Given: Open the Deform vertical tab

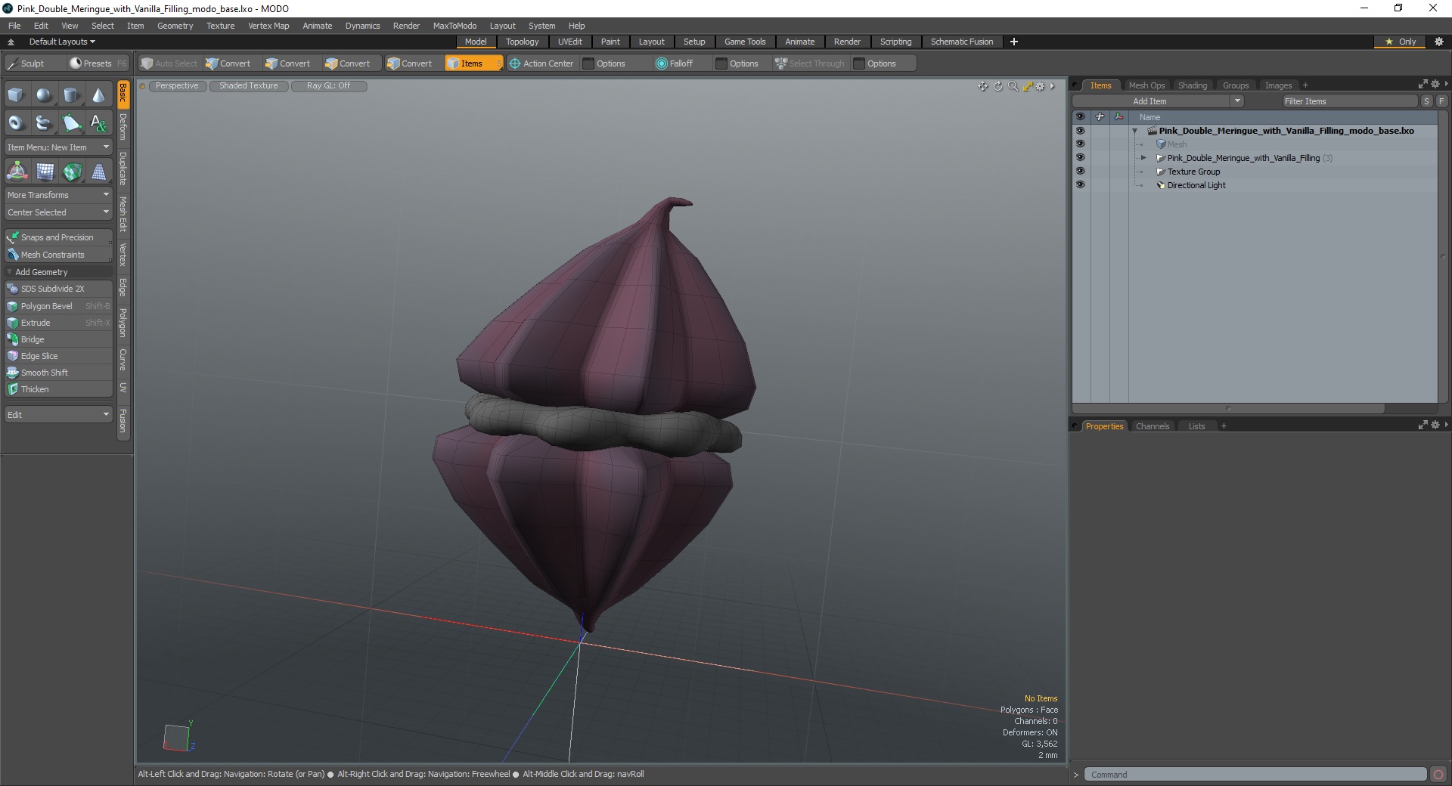Looking at the screenshot, I should point(123,128).
